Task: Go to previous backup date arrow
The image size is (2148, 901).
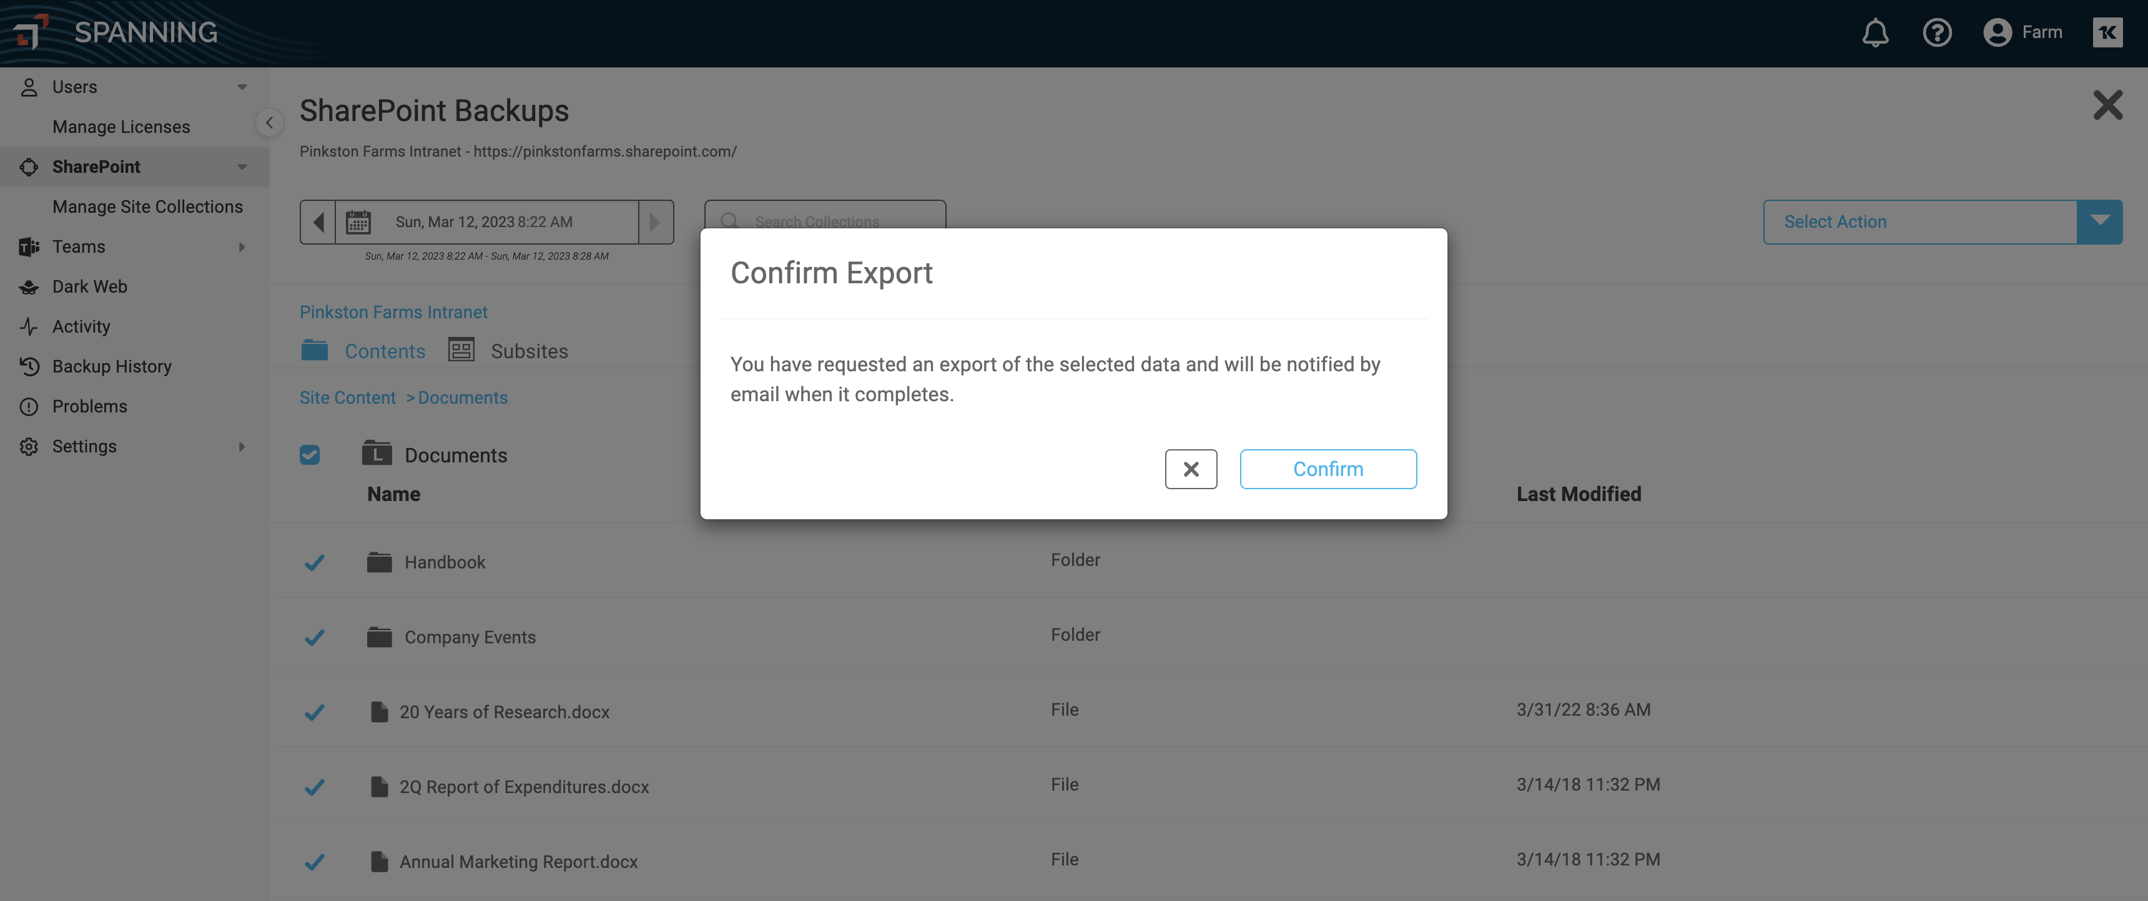Action: tap(318, 222)
